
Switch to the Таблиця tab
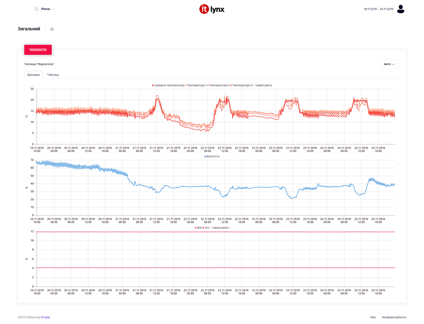[53, 75]
